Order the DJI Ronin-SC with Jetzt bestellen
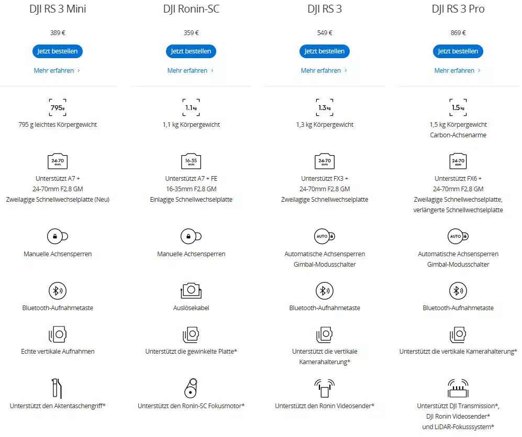522x437 pixels. pyautogui.click(x=191, y=51)
